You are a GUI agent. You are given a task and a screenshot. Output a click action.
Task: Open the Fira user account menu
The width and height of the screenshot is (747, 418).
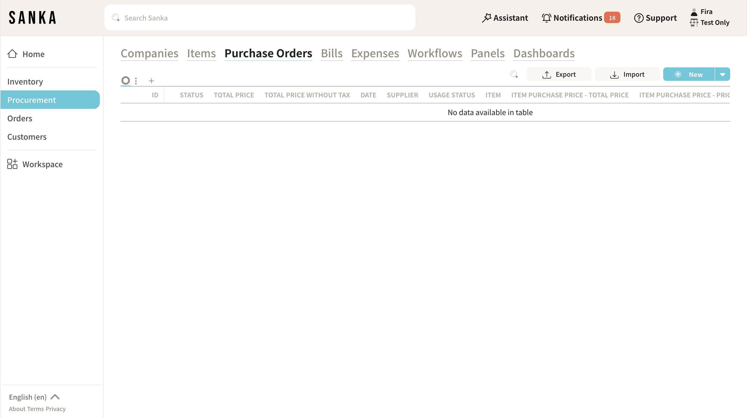point(706,12)
